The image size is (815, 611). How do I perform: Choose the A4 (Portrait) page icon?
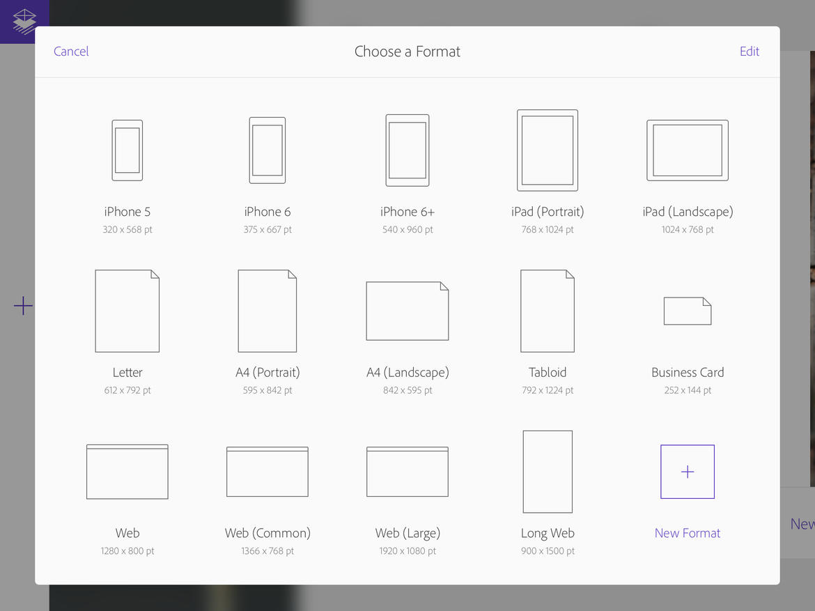[267, 311]
